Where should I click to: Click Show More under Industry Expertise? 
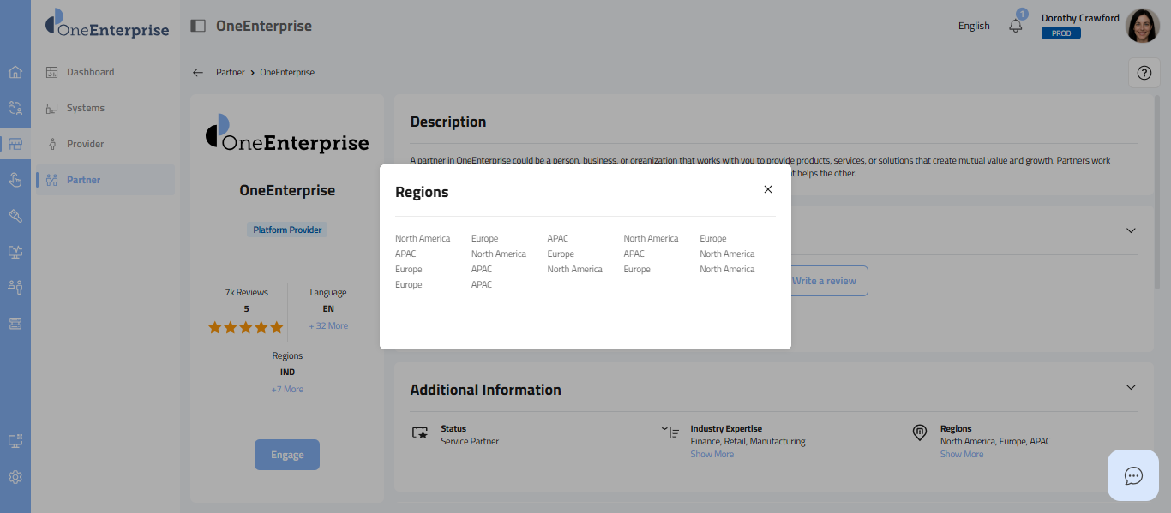(x=712, y=454)
